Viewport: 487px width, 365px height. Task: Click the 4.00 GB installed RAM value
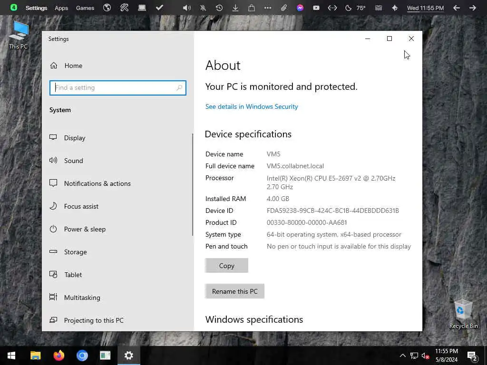tap(278, 199)
